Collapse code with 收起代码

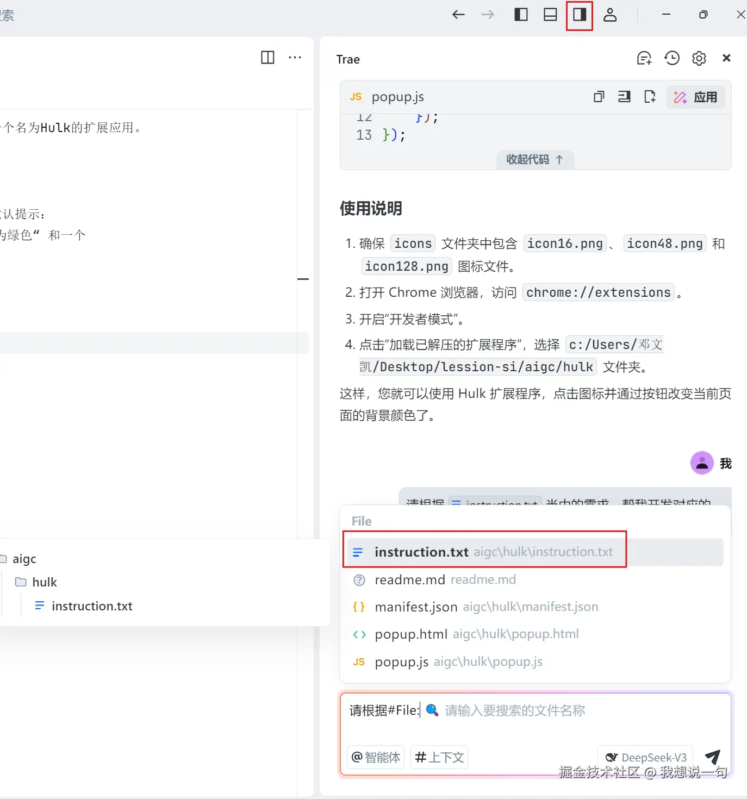tap(535, 159)
